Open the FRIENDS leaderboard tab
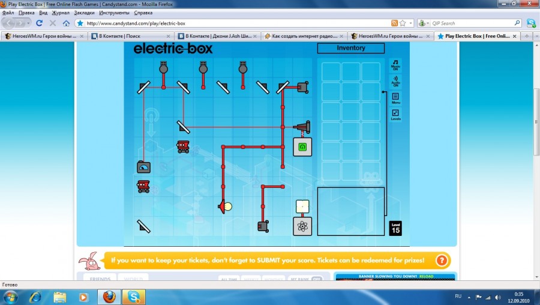Screen dimensions: 540x305 click(x=100, y=279)
